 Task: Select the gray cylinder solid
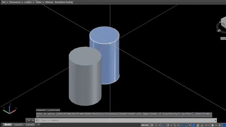coord(85,76)
